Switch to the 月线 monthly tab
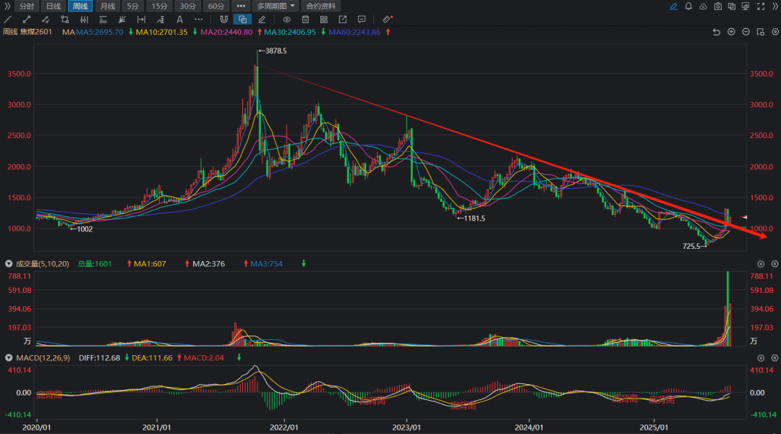Image resolution: width=781 pixels, height=434 pixels. 107,6
